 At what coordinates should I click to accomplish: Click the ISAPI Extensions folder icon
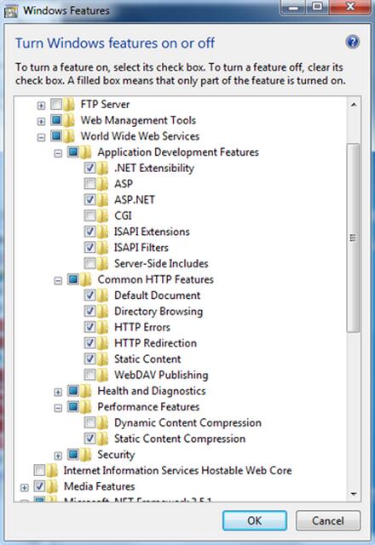[102, 232]
